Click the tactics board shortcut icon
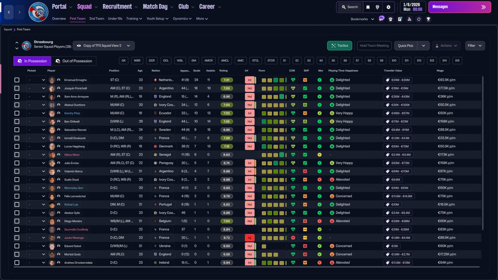 [400, 19]
